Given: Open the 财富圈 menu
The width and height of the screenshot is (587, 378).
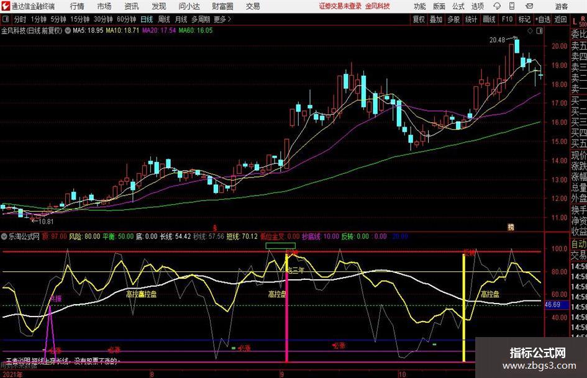Looking at the screenshot, I should [222, 6].
